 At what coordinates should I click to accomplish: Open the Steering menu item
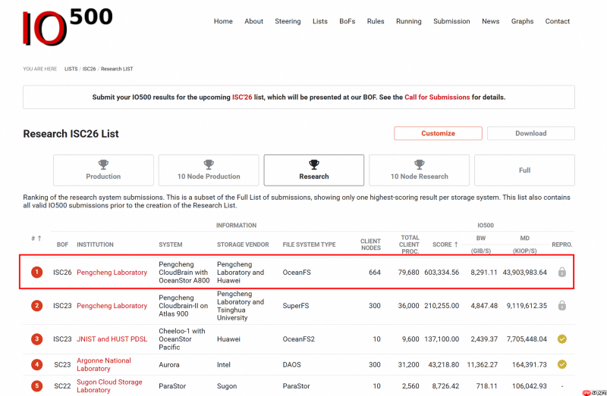pyautogui.click(x=288, y=21)
